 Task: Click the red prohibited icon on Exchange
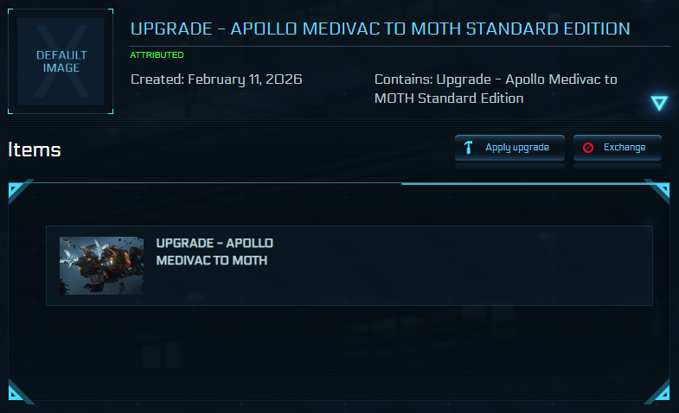[x=588, y=148]
